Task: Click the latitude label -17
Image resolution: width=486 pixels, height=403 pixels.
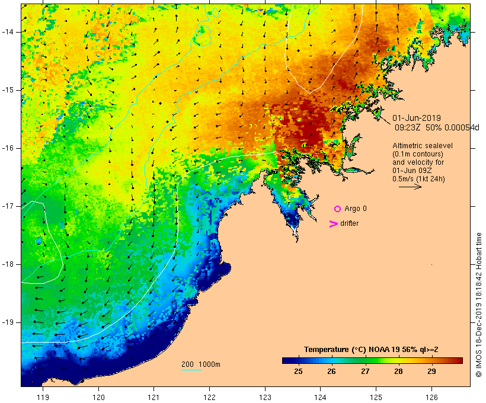Action: pyautogui.click(x=8, y=206)
